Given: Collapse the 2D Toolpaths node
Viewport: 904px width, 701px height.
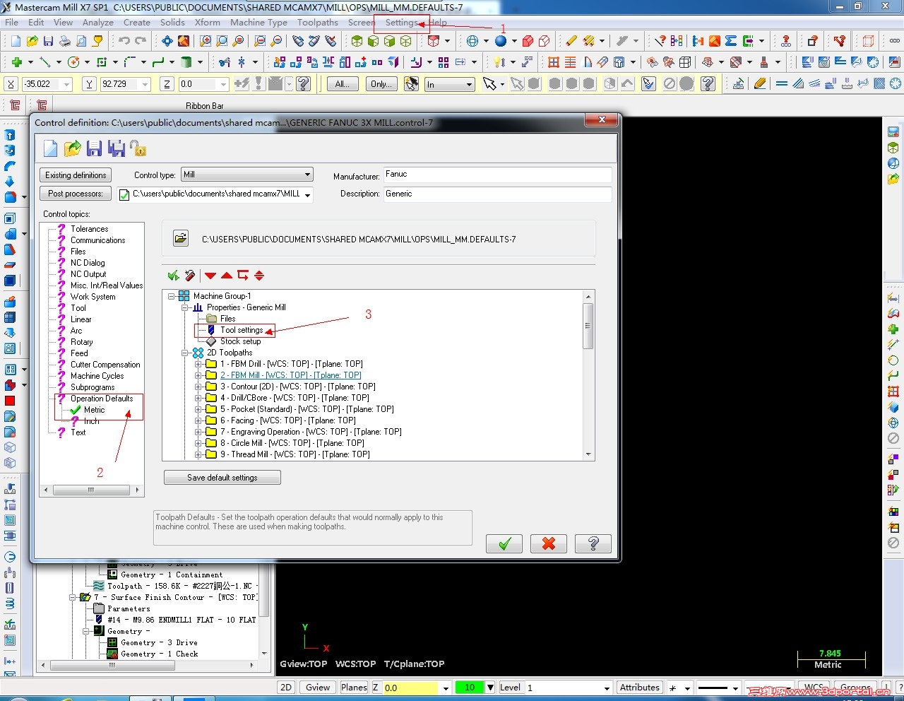Looking at the screenshot, I should pos(185,353).
